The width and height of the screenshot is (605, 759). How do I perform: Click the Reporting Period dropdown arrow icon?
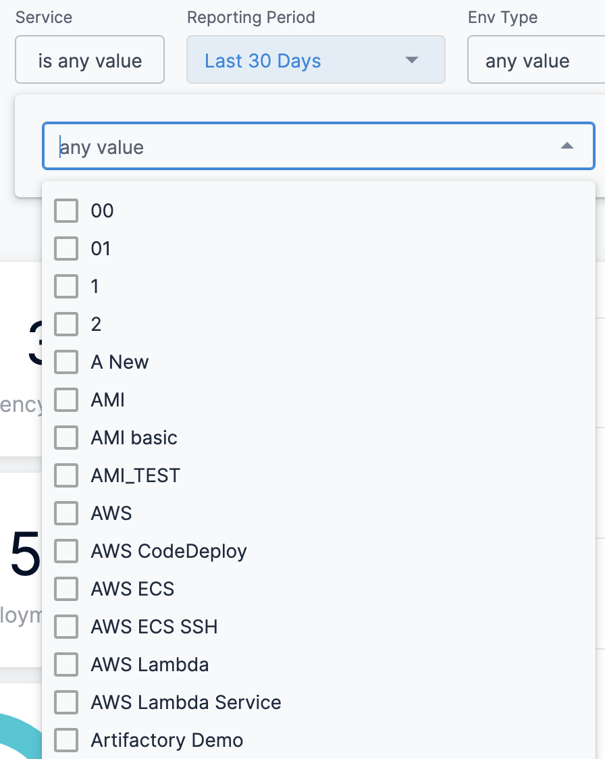pyautogui.click(x=411, y=60)
